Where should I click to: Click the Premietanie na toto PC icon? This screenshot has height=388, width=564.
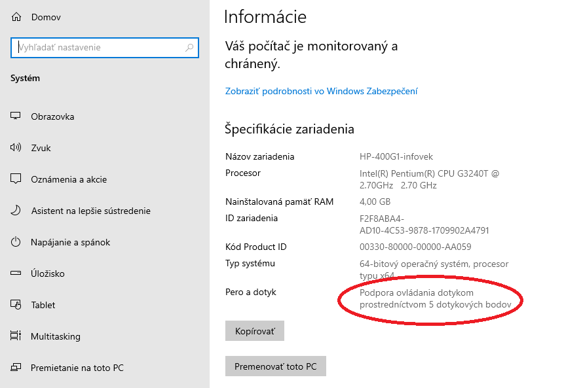pos(16,368)
